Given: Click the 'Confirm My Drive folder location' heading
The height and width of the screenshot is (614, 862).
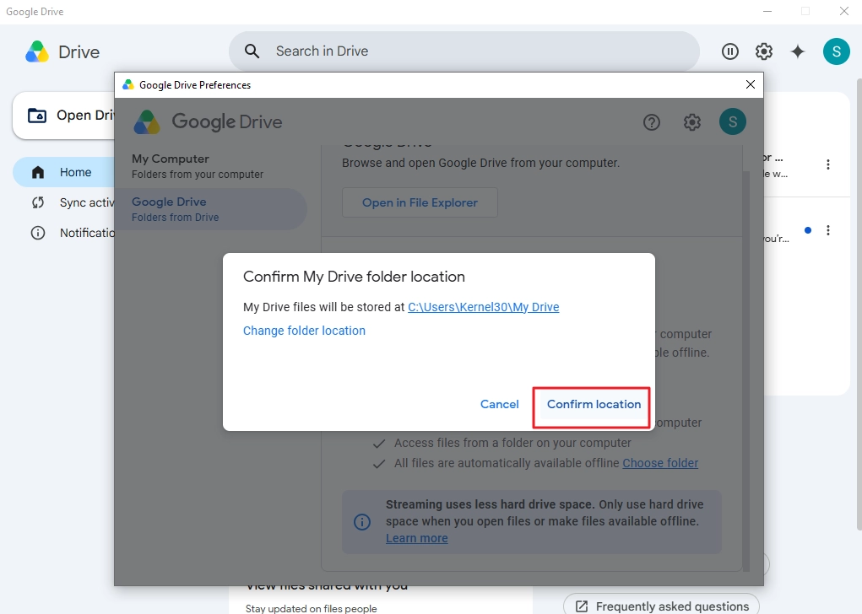Looking at the screenshot, I should [354, 277].
